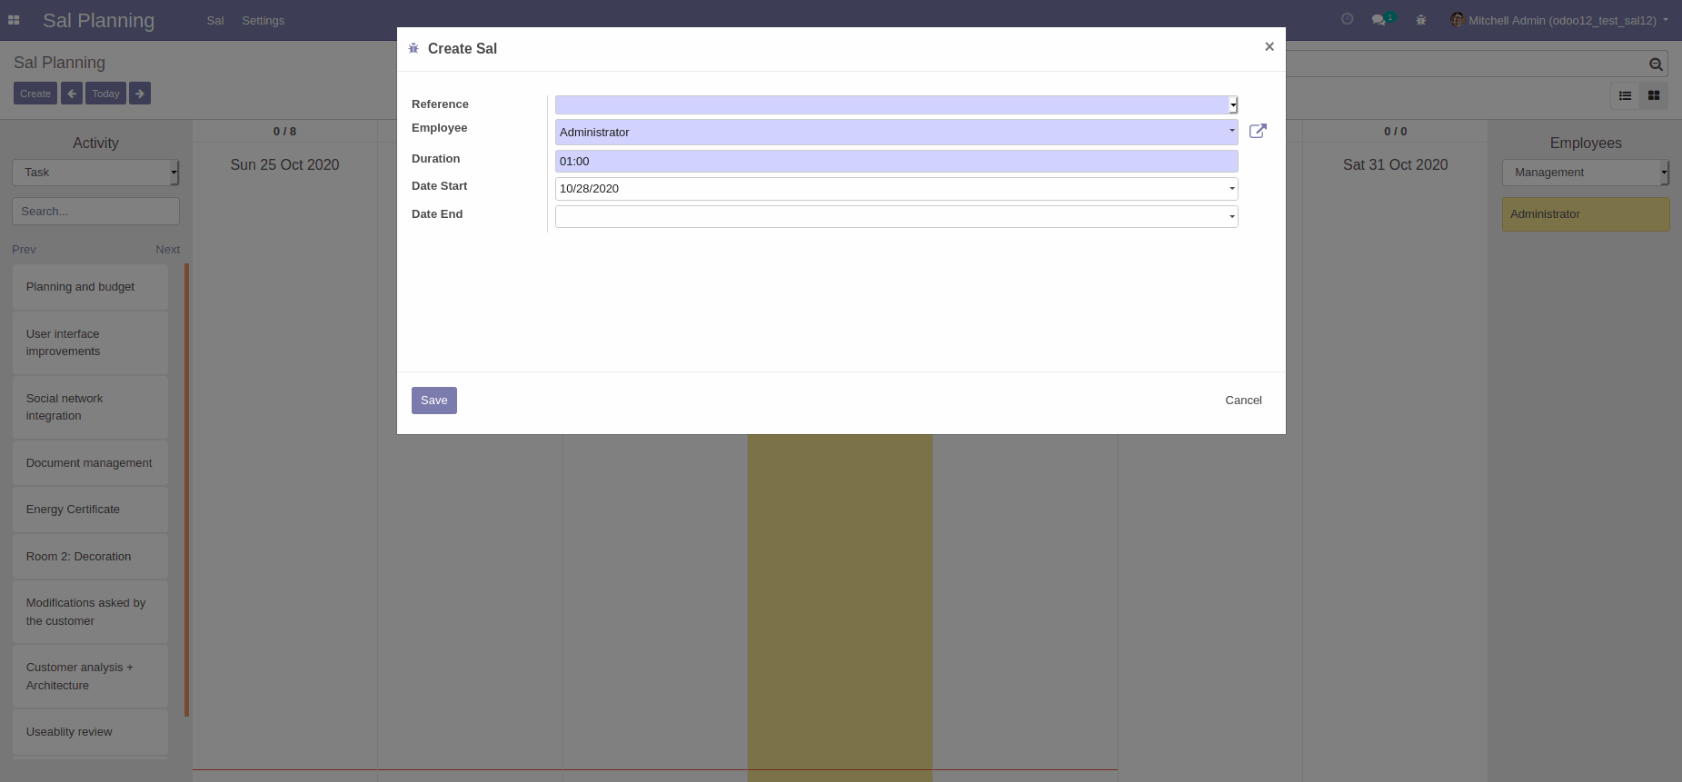Screen dimensions: 1682x782
Task: Click the external link icon beside Employee
Action: click(1258, 132)
